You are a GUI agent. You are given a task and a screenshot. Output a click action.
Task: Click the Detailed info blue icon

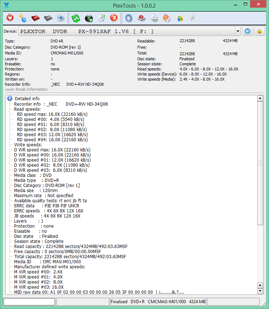click(10, 98)
